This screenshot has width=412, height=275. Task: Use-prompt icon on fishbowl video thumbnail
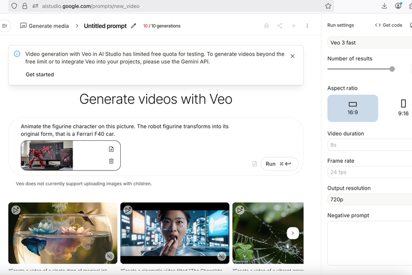[16, 210]
